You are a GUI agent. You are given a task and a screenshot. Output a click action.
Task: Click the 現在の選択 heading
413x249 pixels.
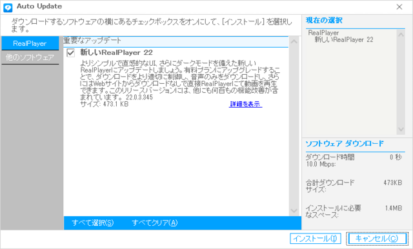click(x=324, y=20)
